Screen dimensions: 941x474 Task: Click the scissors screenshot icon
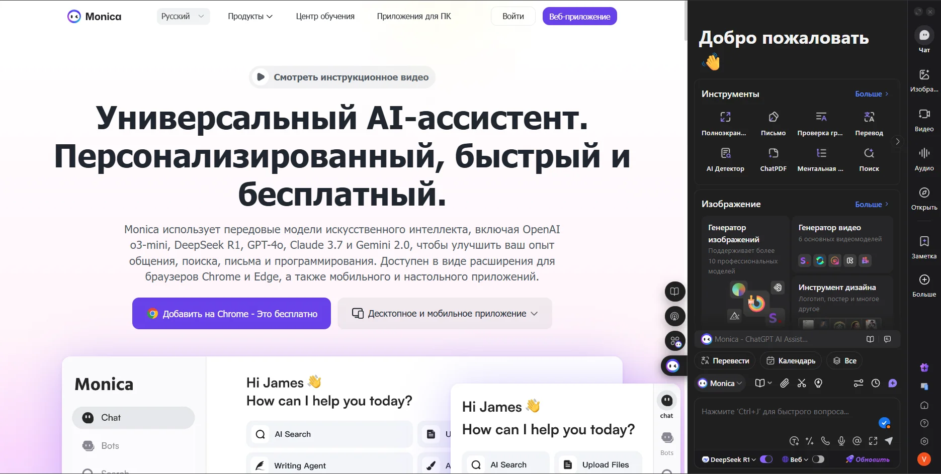pyautogui.click(x=802, y=383)
